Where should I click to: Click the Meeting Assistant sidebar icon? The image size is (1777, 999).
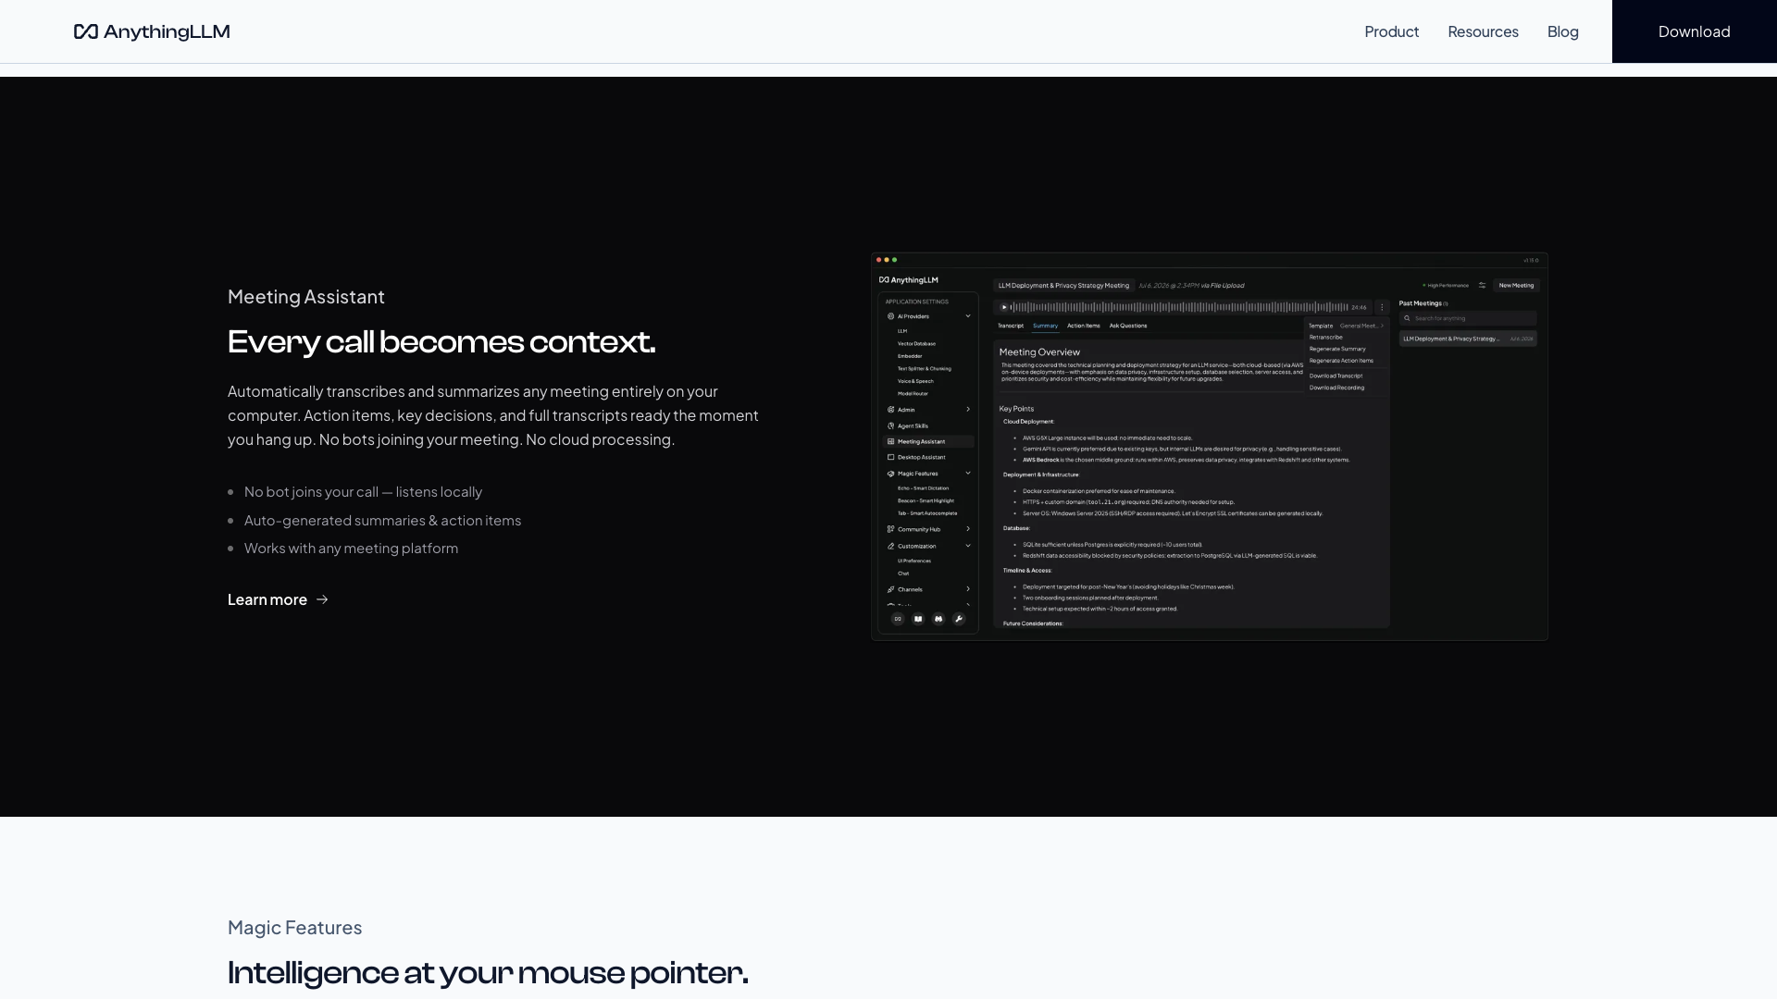890,441
